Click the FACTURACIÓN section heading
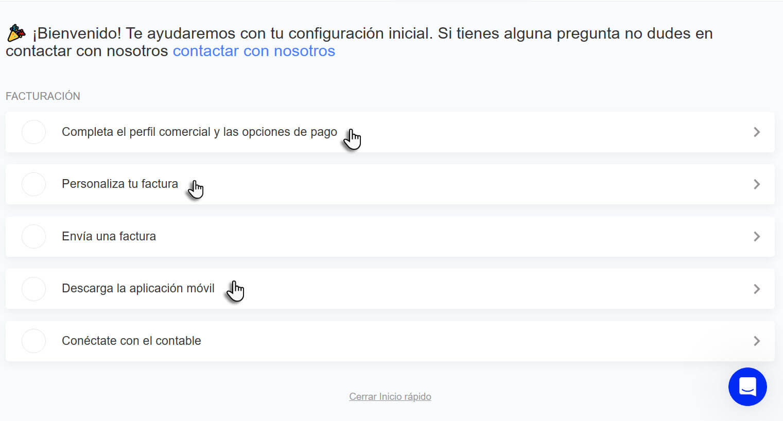The image size is (783, 421). point(43,96)
